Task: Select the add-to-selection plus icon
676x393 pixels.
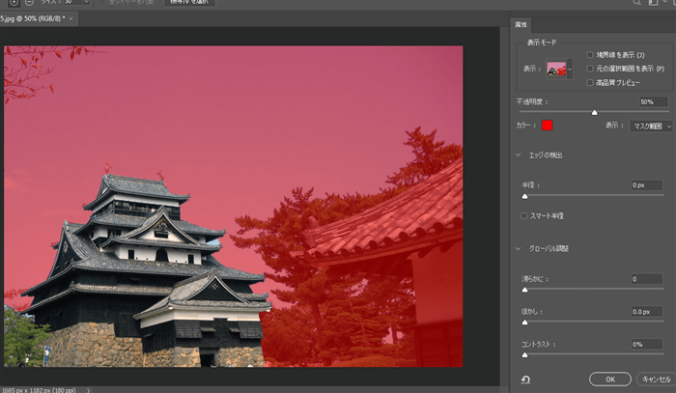Action: (14, 2)
